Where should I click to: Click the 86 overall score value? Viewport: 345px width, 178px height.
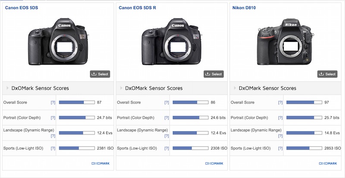(x=213, y=102)
